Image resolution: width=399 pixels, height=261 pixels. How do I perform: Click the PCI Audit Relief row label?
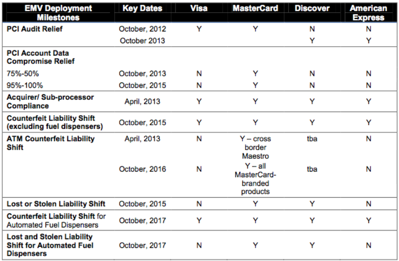[35, 29]
